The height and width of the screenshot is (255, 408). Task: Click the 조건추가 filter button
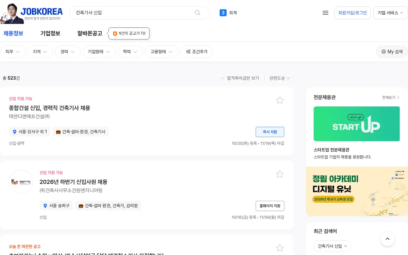[x=197, y=52]
